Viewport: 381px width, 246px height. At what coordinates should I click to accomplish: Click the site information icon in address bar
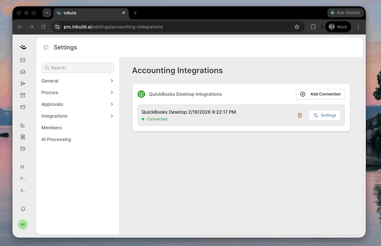[x=57, y=27]
